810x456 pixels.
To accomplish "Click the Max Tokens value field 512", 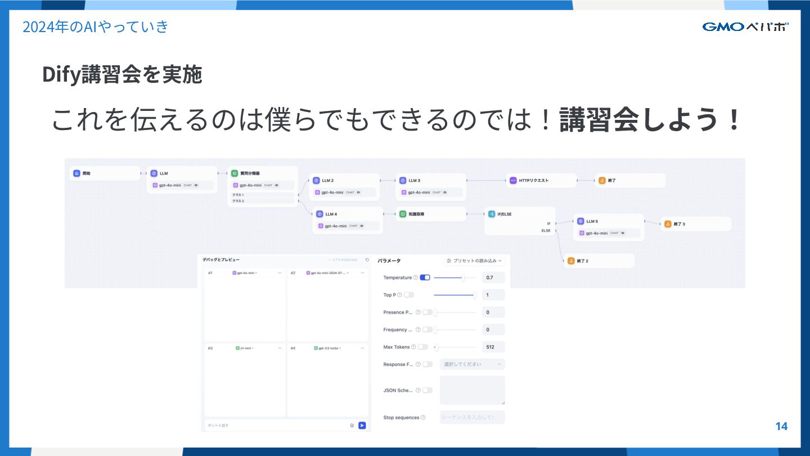I will (493, 347).
